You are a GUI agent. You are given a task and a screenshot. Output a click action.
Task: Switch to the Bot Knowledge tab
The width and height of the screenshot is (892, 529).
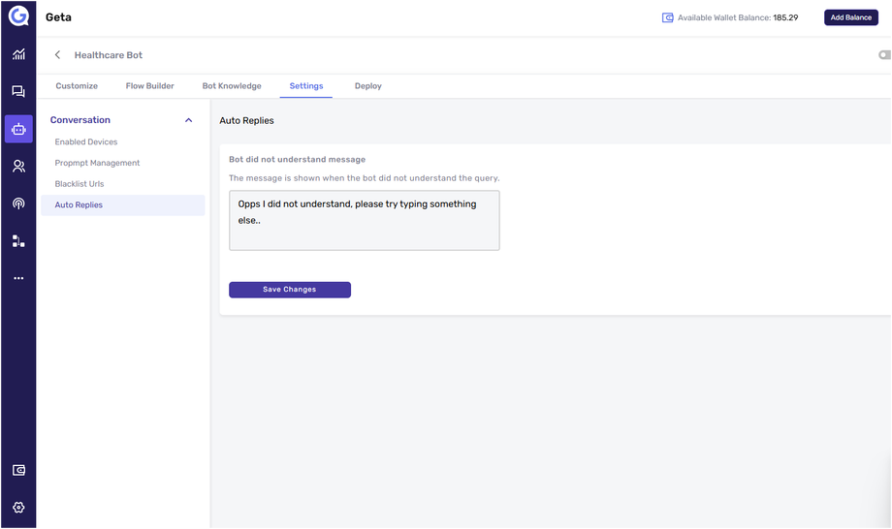232,86
